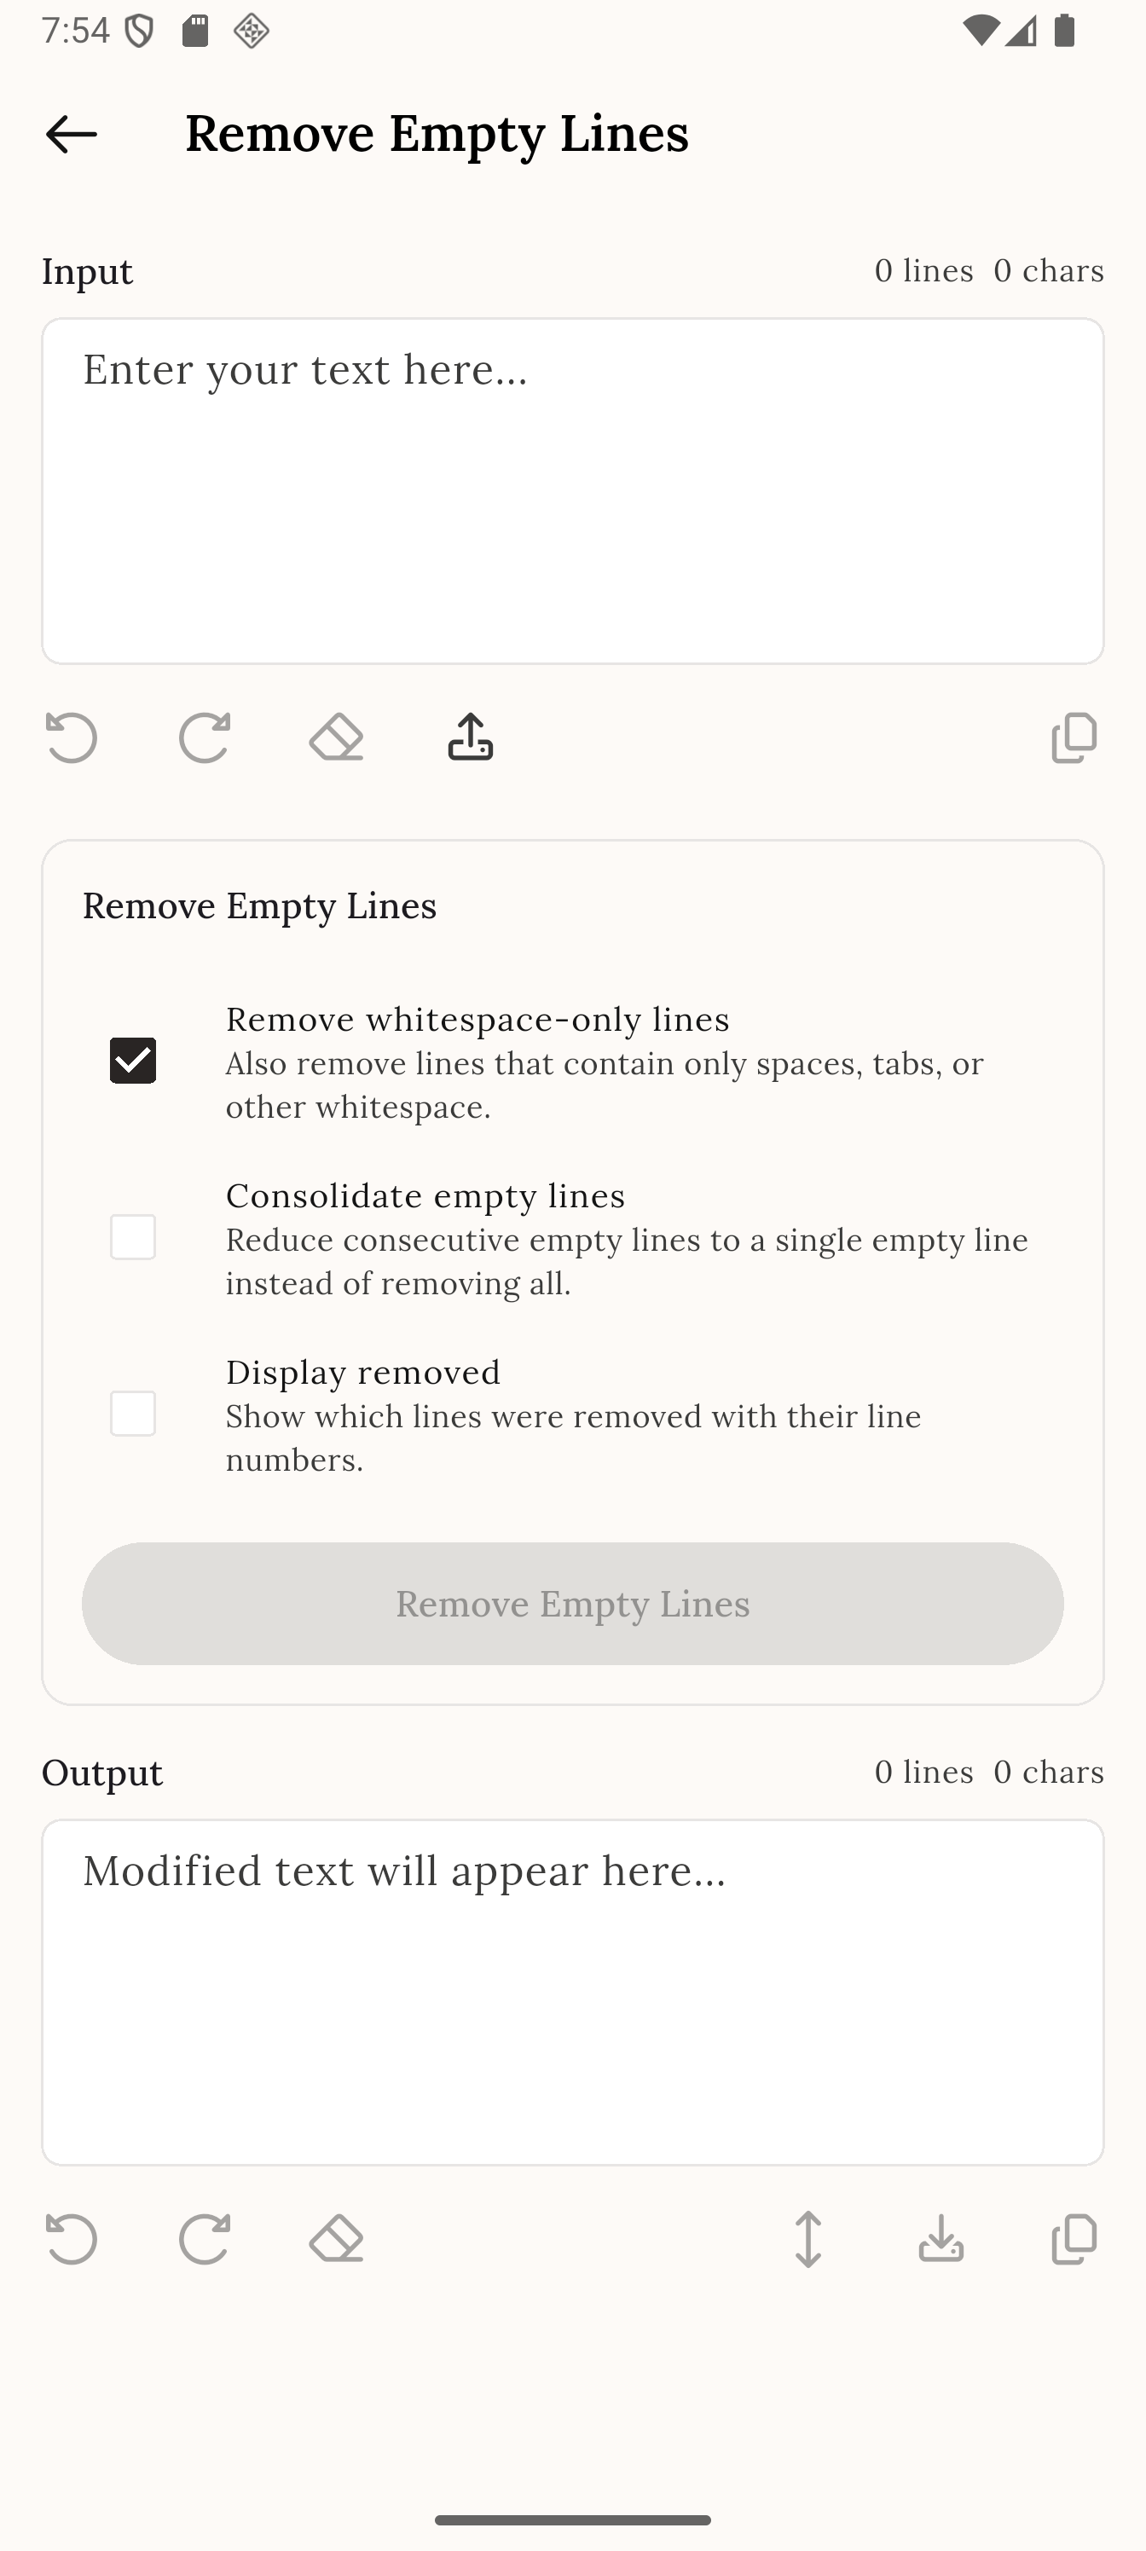Upload a text file into the Input
Viewport: 1146px width, 2551px height.
468,737
